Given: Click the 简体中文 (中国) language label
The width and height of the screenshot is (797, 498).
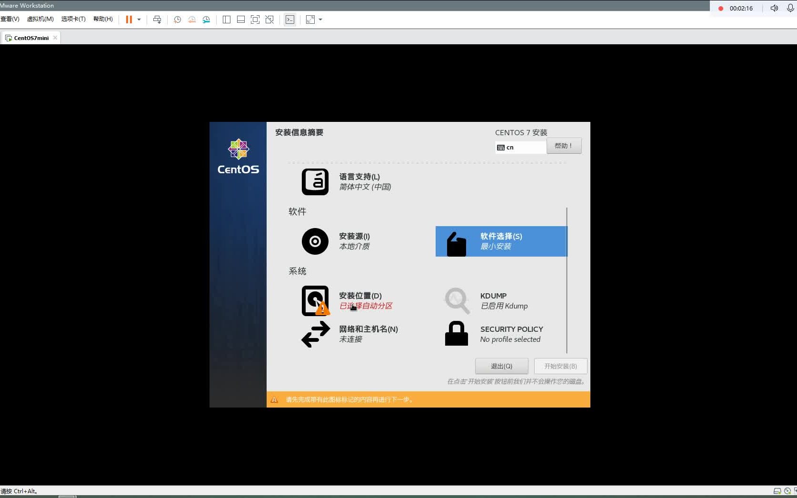Looking at the screenshot, I should 365,187.
